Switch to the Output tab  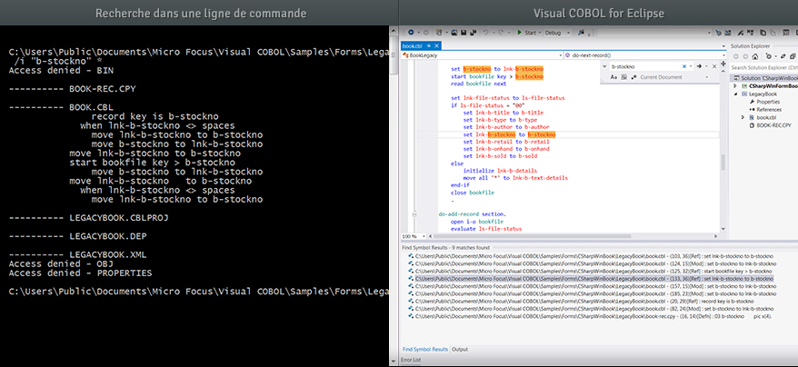[x=460, y=349]
